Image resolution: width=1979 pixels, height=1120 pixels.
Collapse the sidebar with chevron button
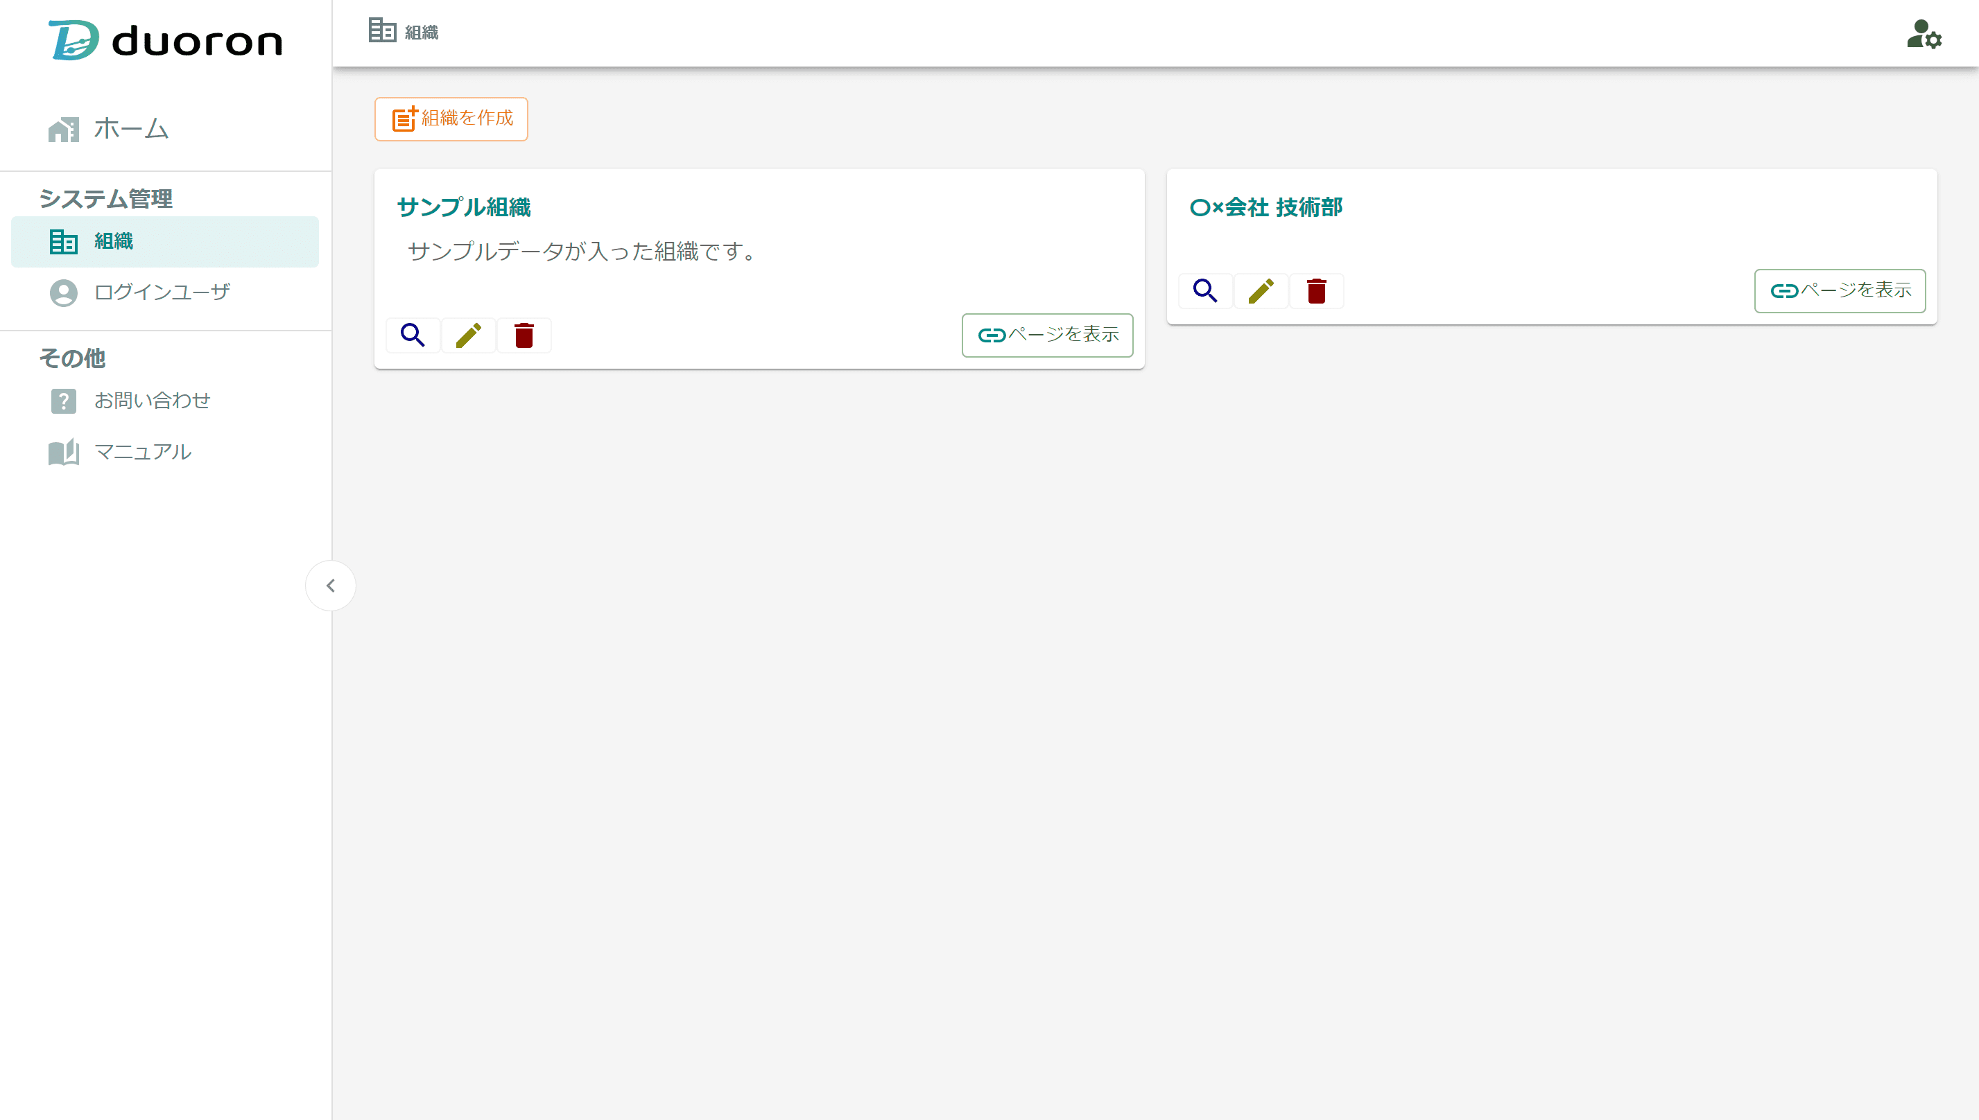click(331, 586)
